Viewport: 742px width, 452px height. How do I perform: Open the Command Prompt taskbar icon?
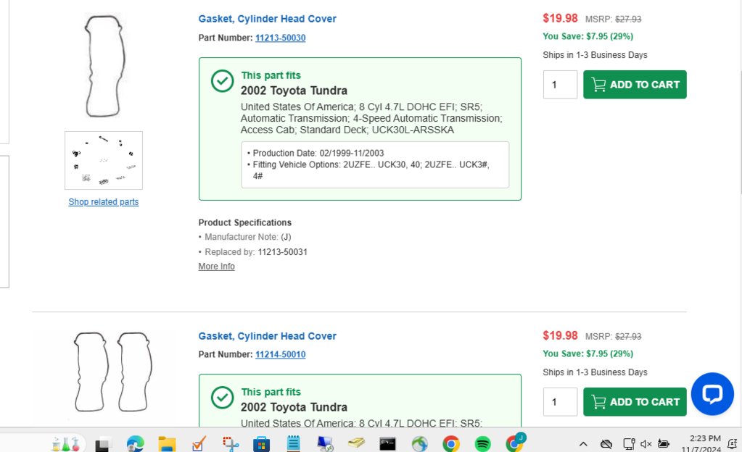387,443
